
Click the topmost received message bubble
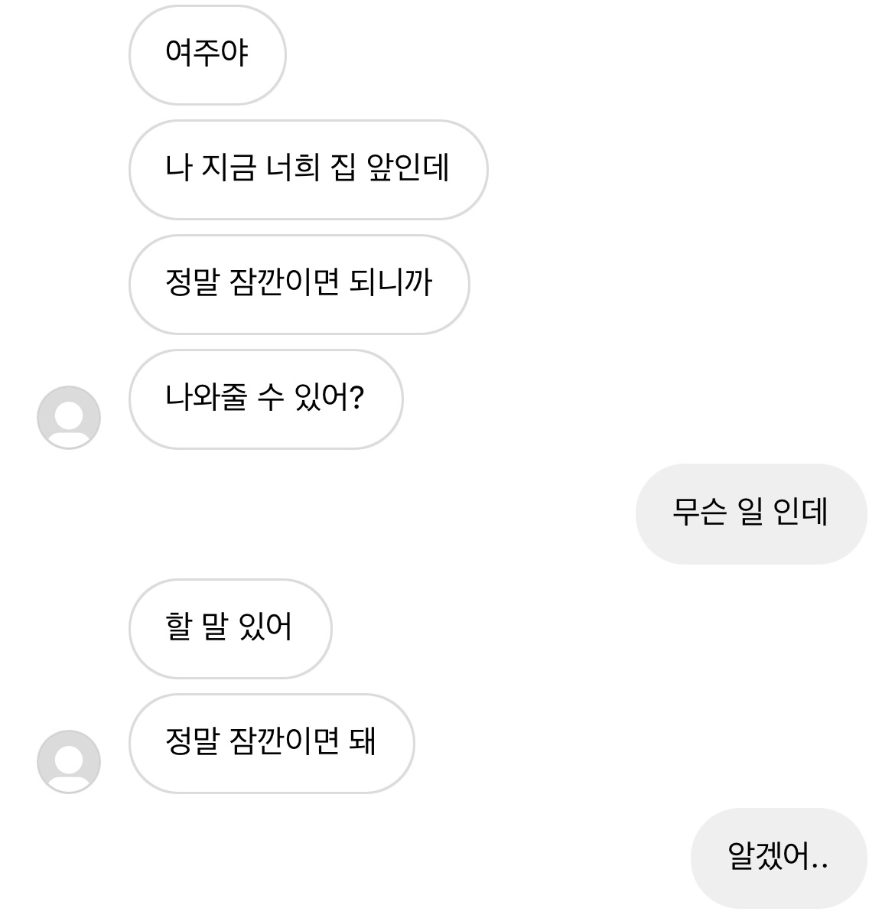[207, 55]
